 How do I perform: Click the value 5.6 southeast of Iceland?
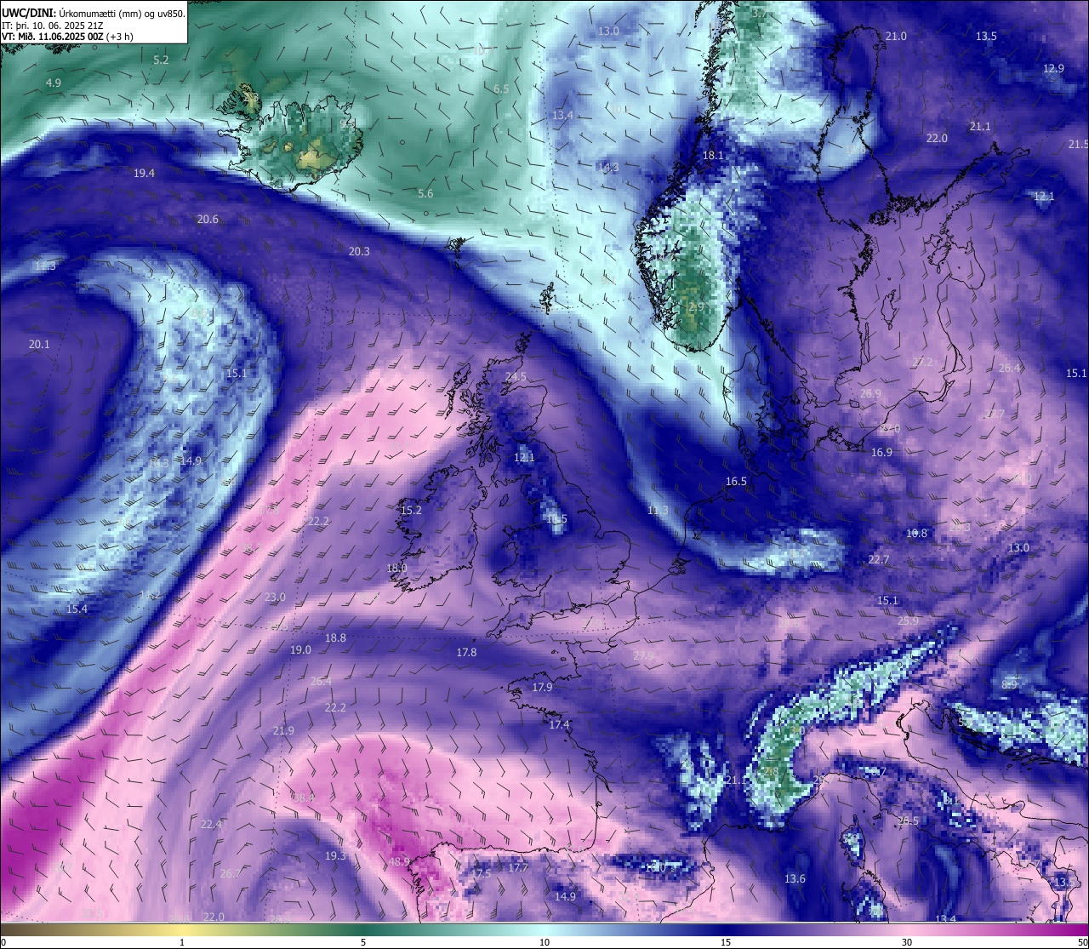(425, 194)
